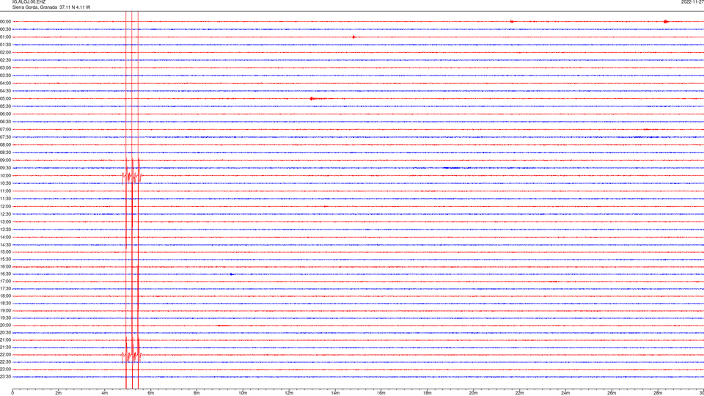Click the red event burst on 01:00 trace
This screenshot has height=396, width=704.
(x=353, y=37)
